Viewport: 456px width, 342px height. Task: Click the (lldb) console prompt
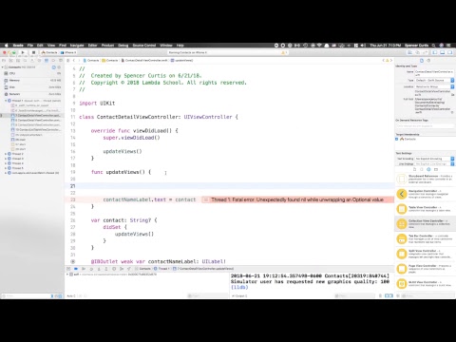[239, 287]
